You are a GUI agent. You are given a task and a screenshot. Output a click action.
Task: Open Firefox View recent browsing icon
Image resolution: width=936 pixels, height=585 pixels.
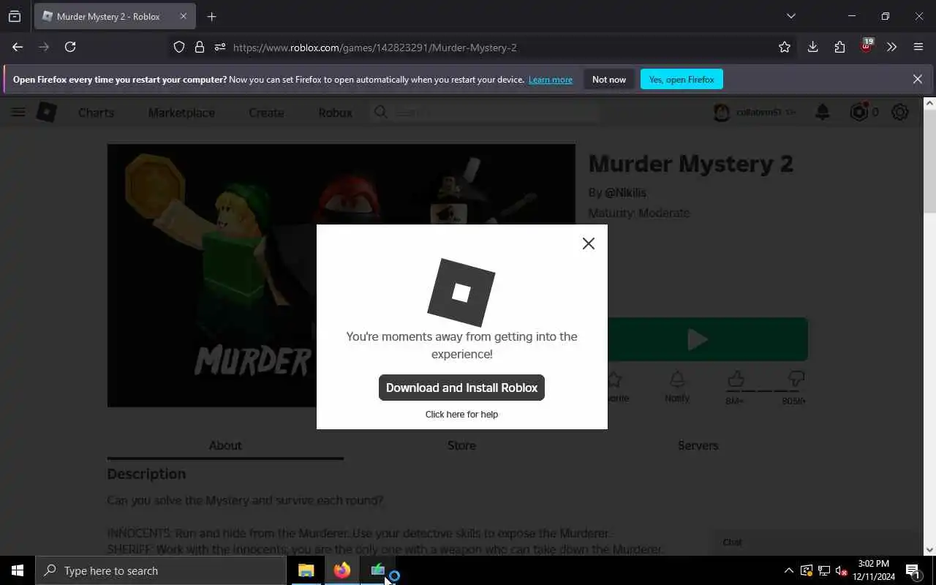coord(15,16)
